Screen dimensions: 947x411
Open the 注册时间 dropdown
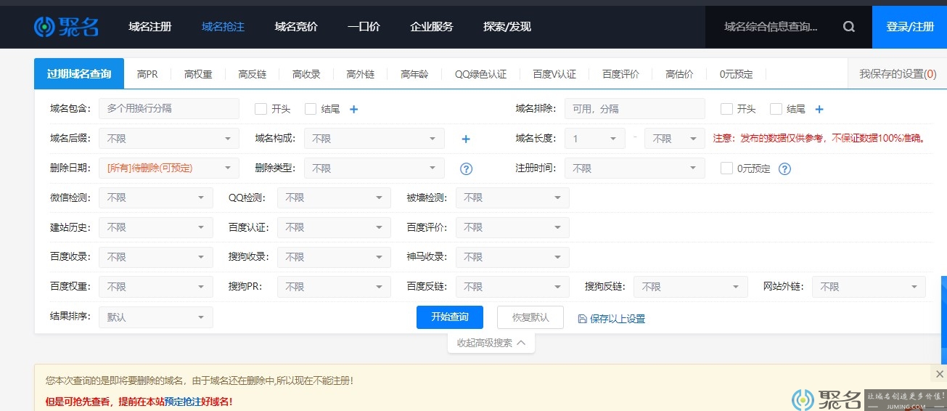635,168
